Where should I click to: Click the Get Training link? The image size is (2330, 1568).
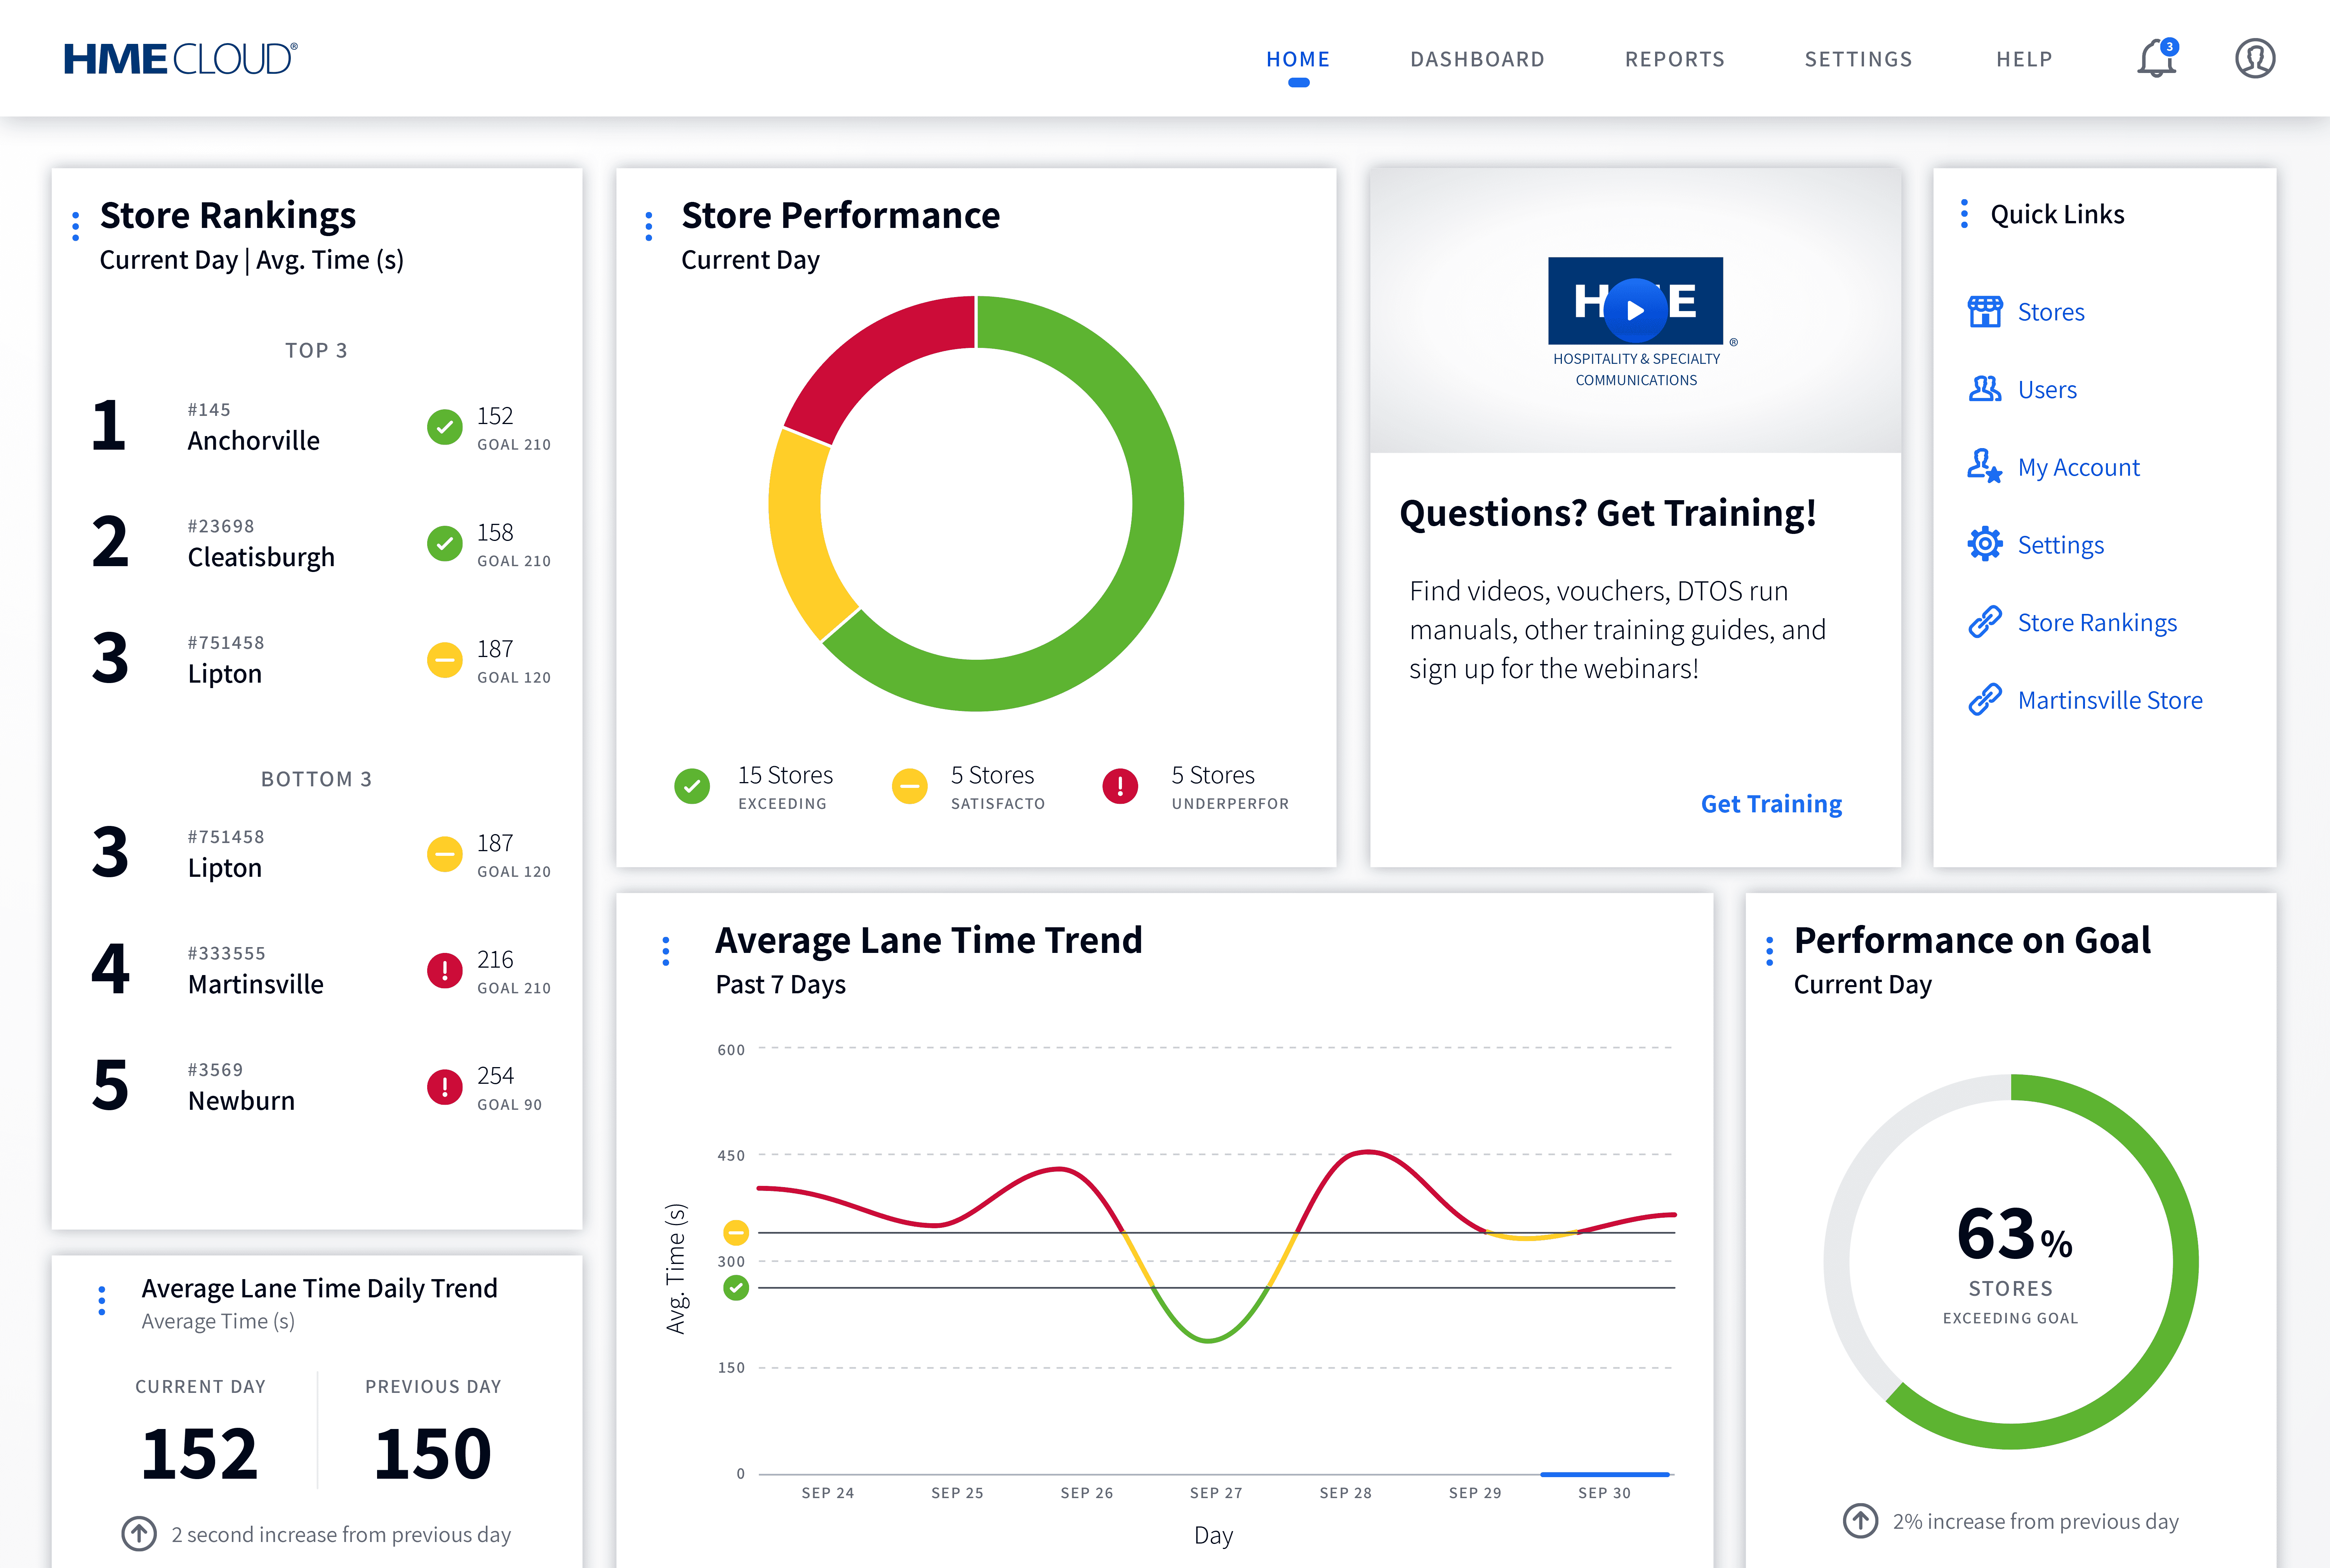1771,804
